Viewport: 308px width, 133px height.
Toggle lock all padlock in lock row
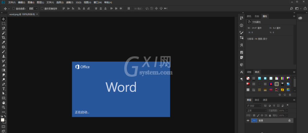tap(270, 116)
